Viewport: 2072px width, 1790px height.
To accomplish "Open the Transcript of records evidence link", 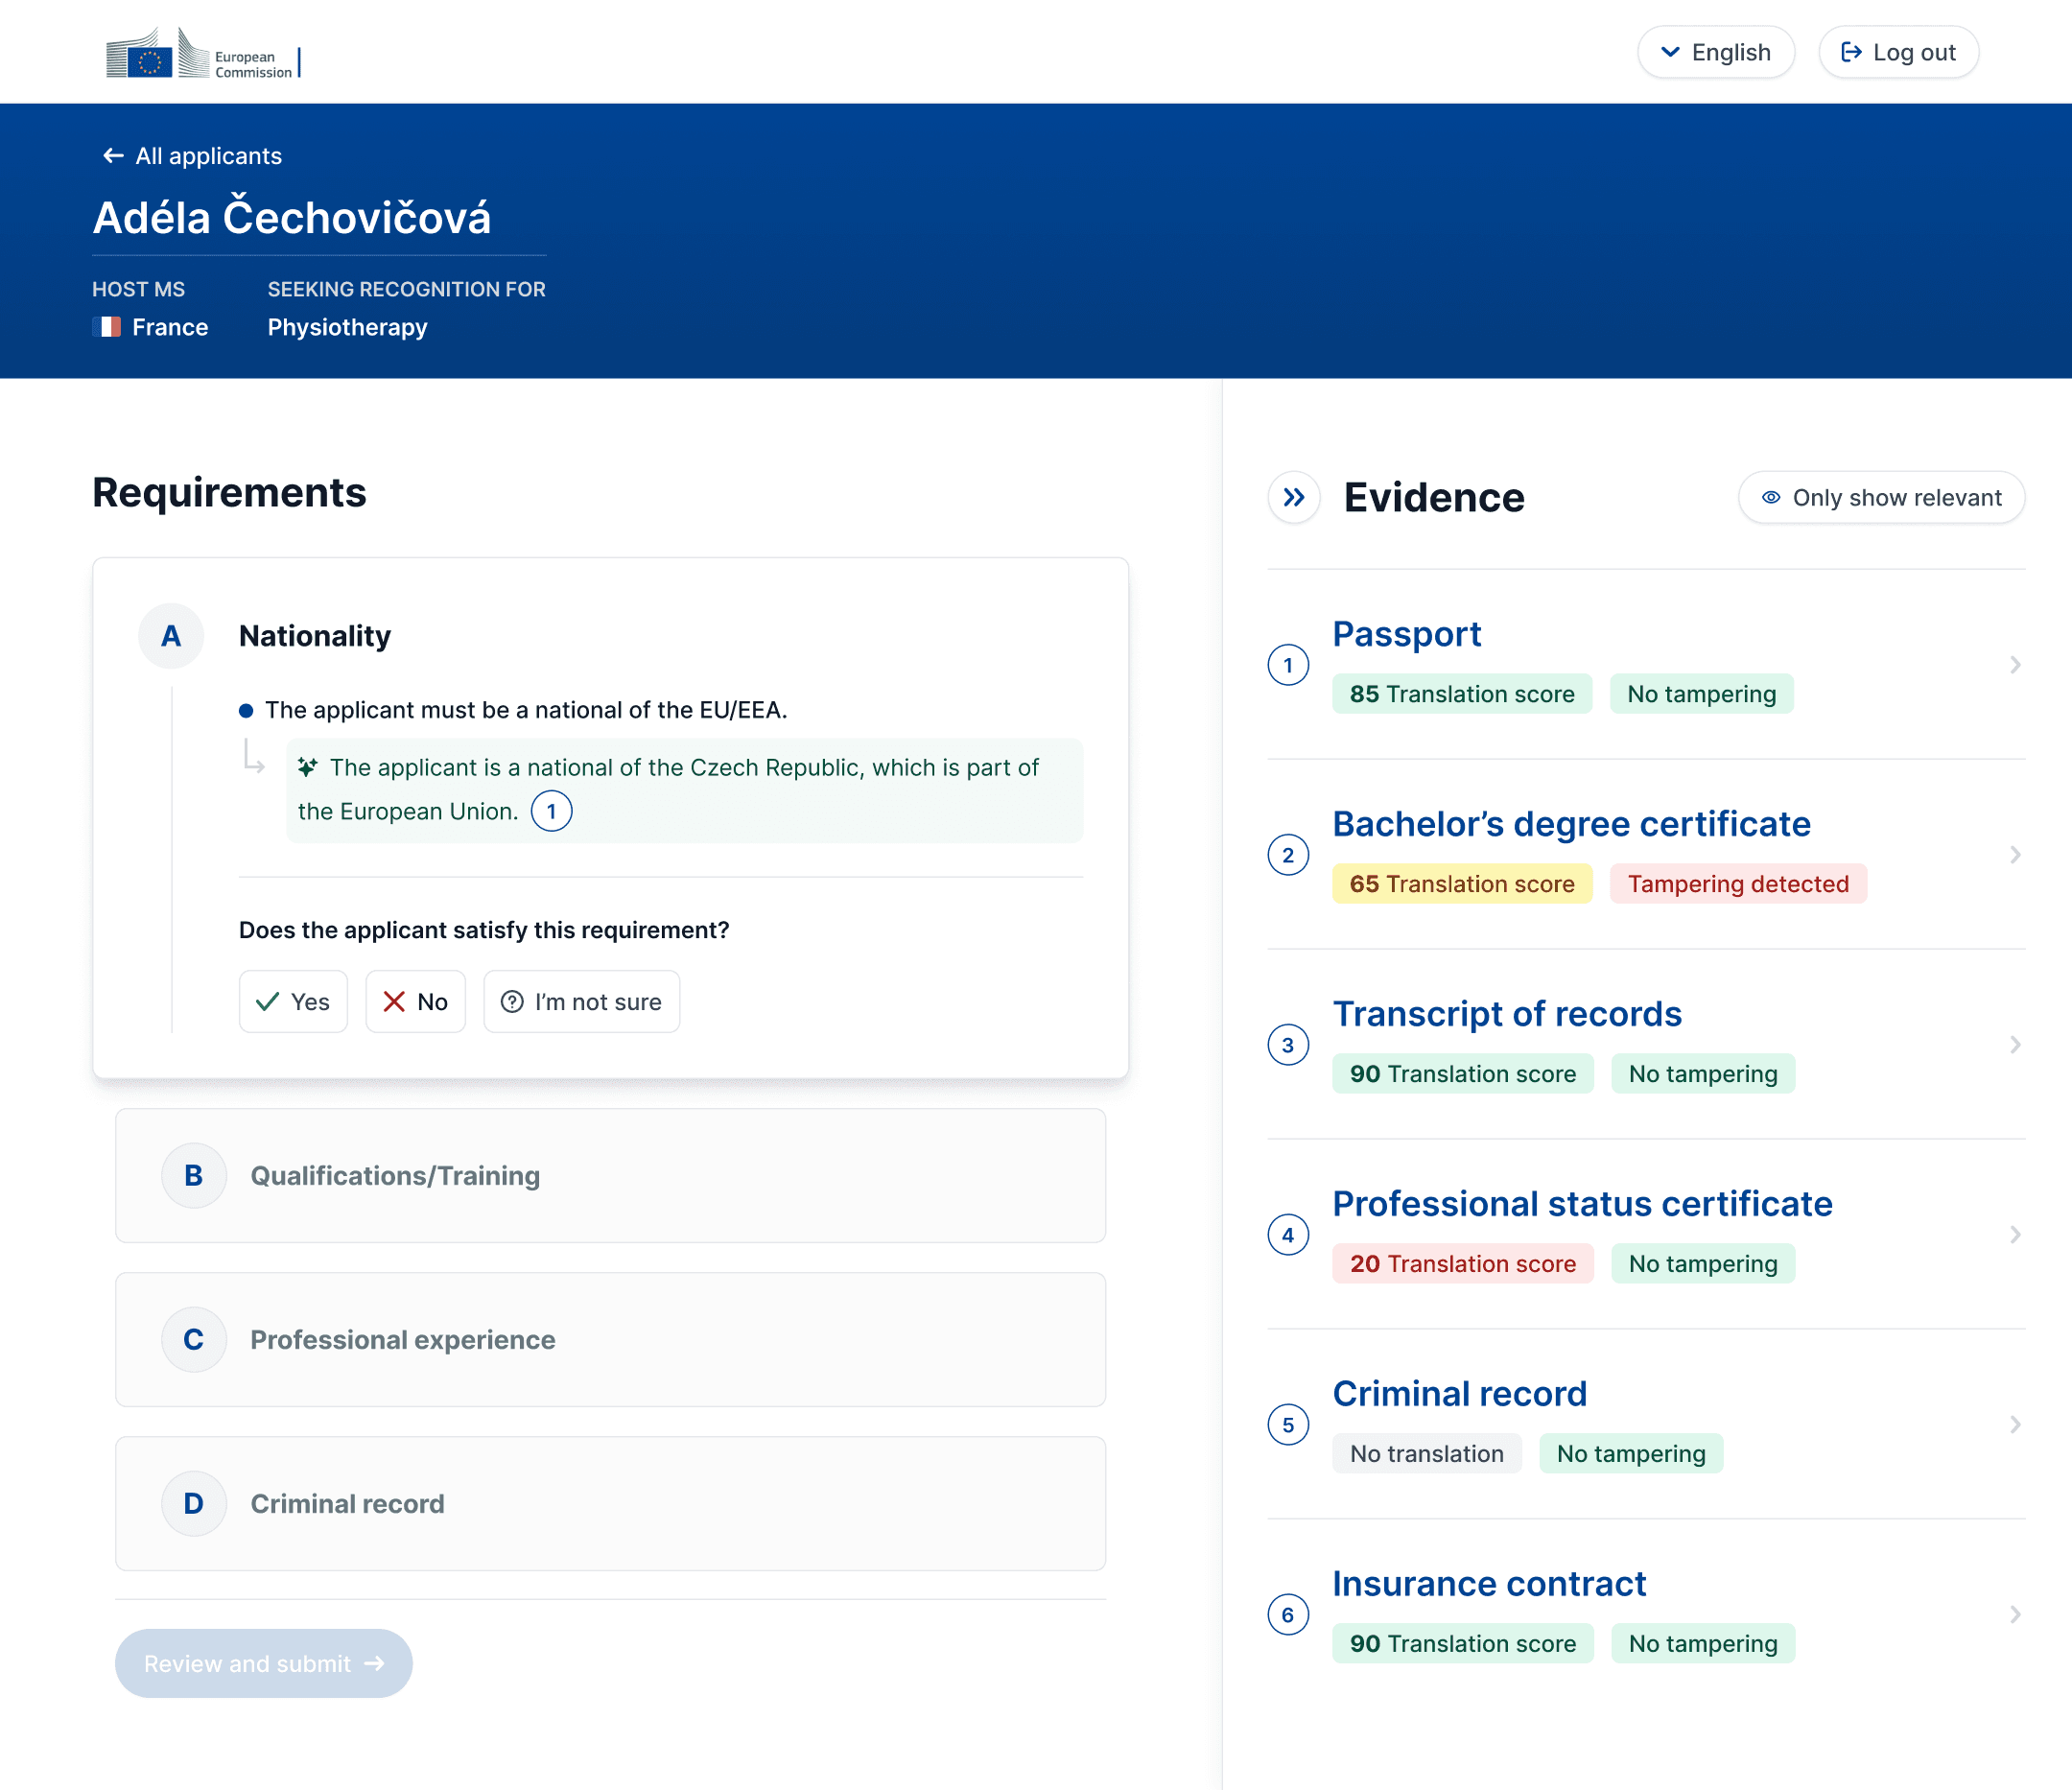I will click(x=1506, y=1014).
